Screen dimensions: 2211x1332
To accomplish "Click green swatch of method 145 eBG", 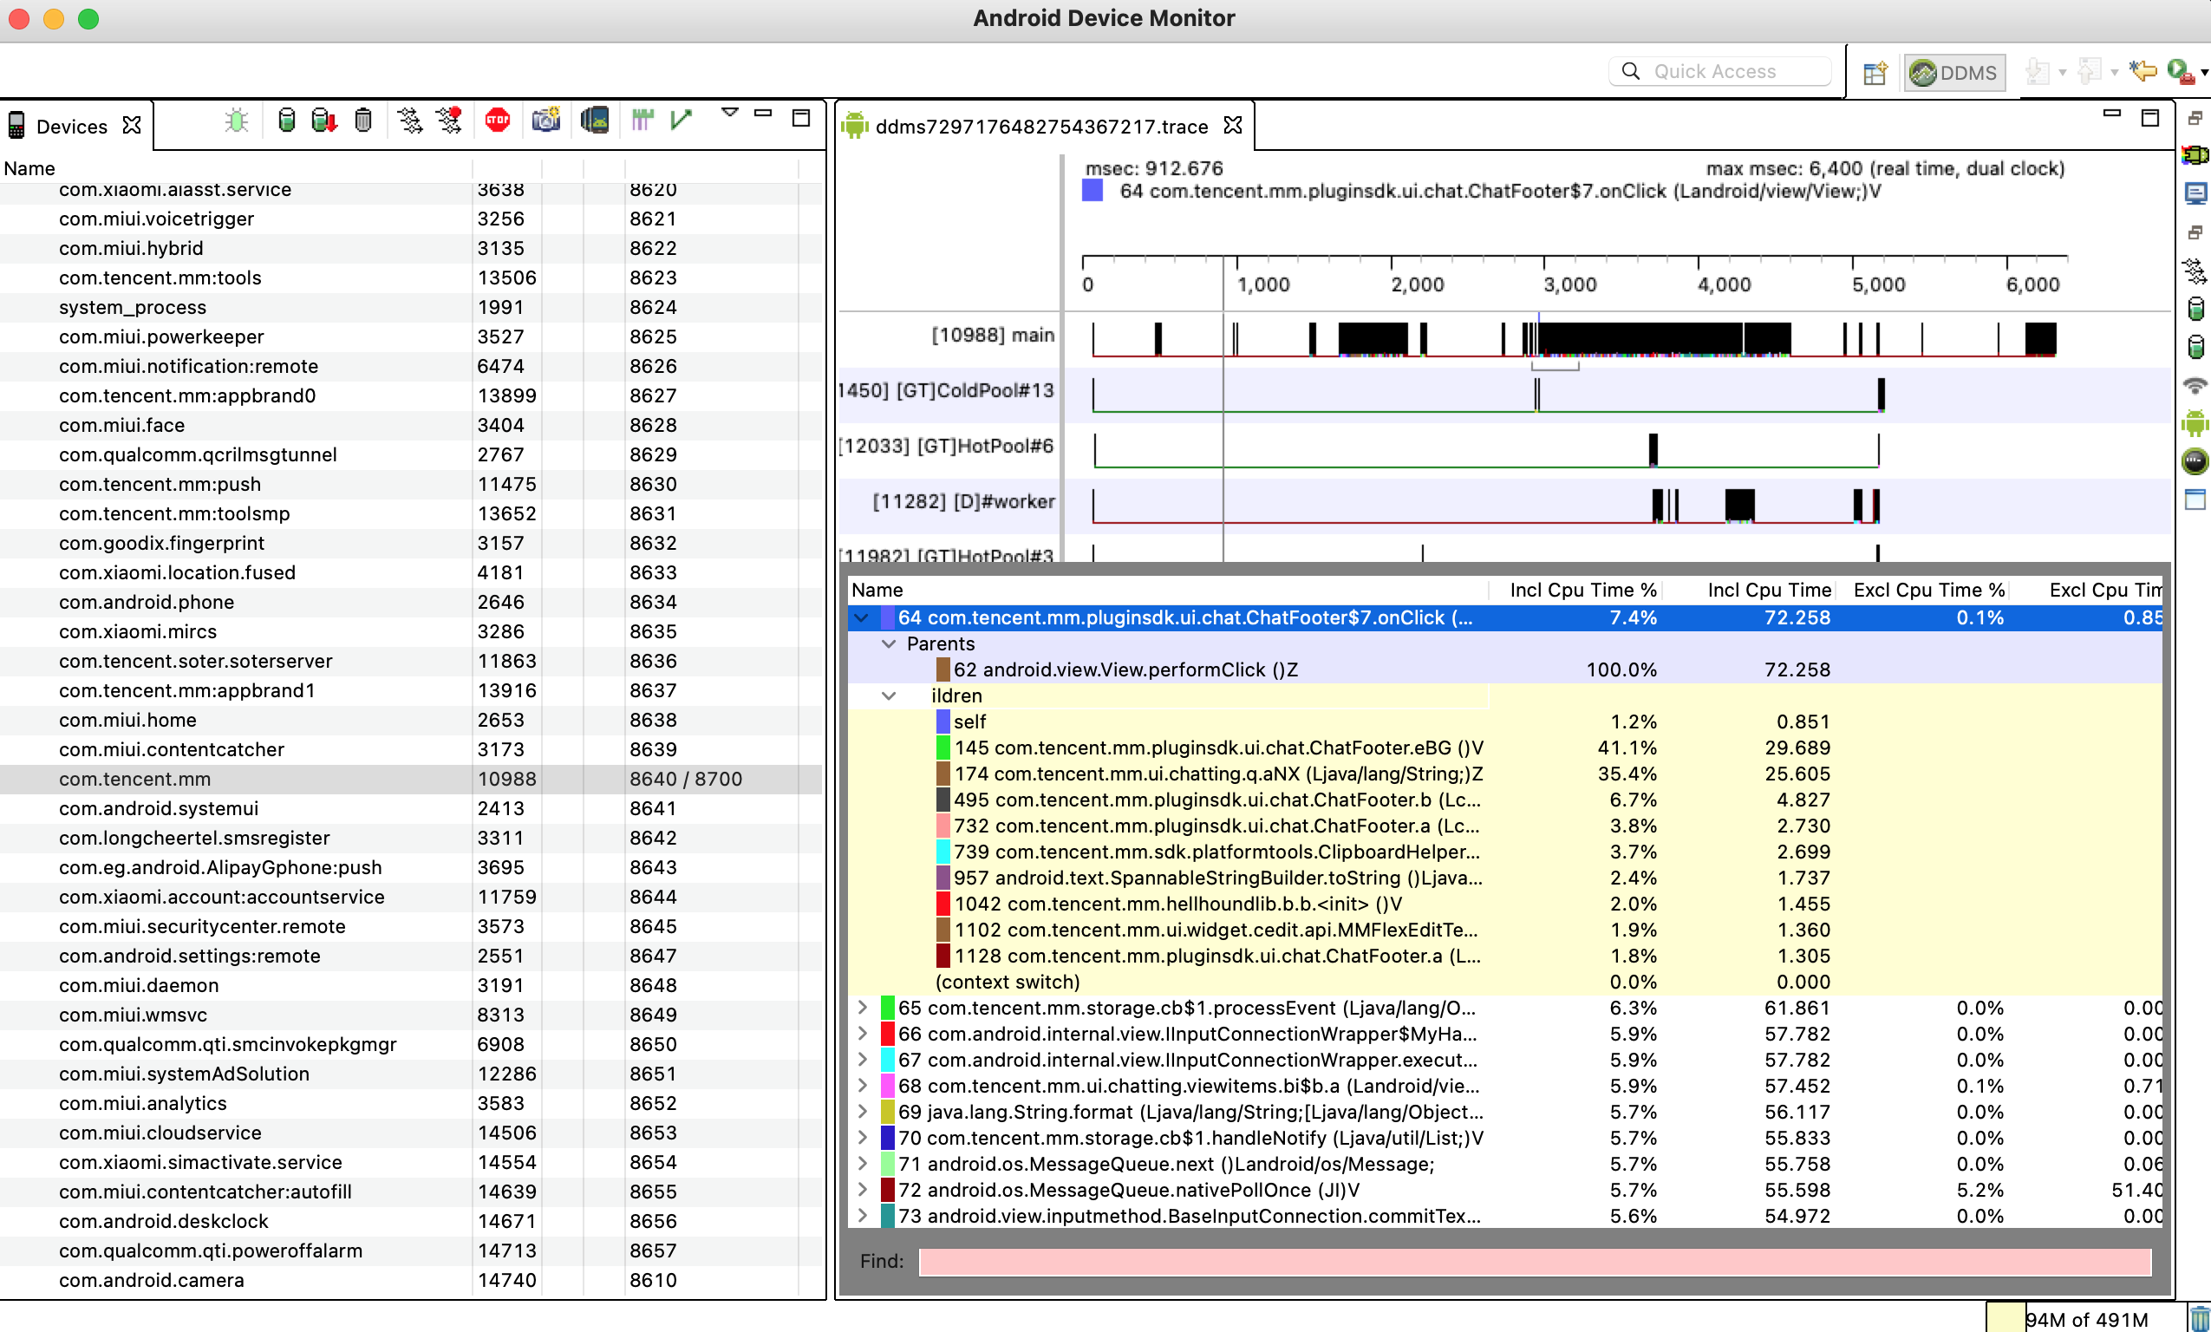I will click(x=943, y=748).
